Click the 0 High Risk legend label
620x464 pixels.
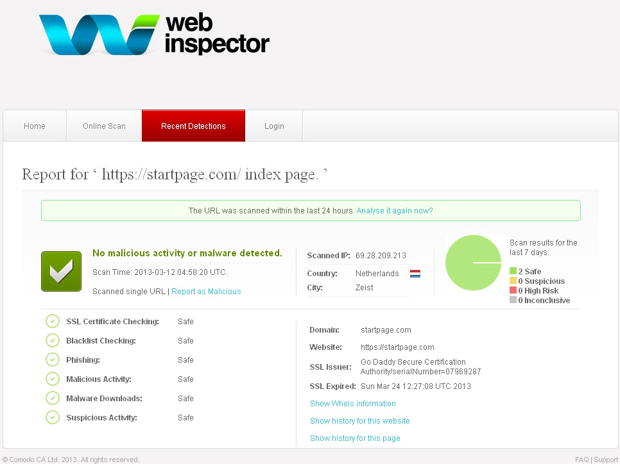click(538, 291)
